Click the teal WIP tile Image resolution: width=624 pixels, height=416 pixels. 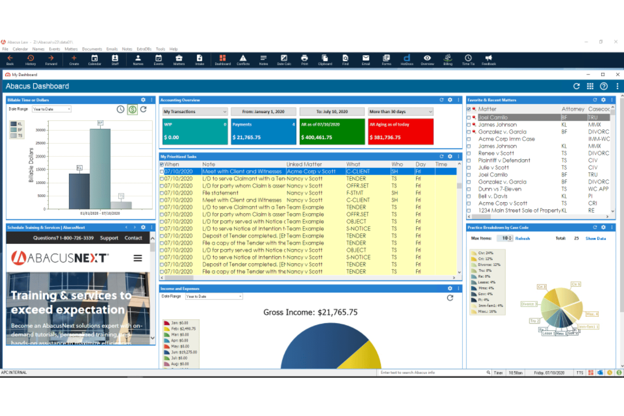195,132
